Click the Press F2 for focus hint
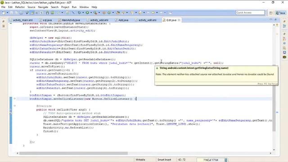 (267, 84)
